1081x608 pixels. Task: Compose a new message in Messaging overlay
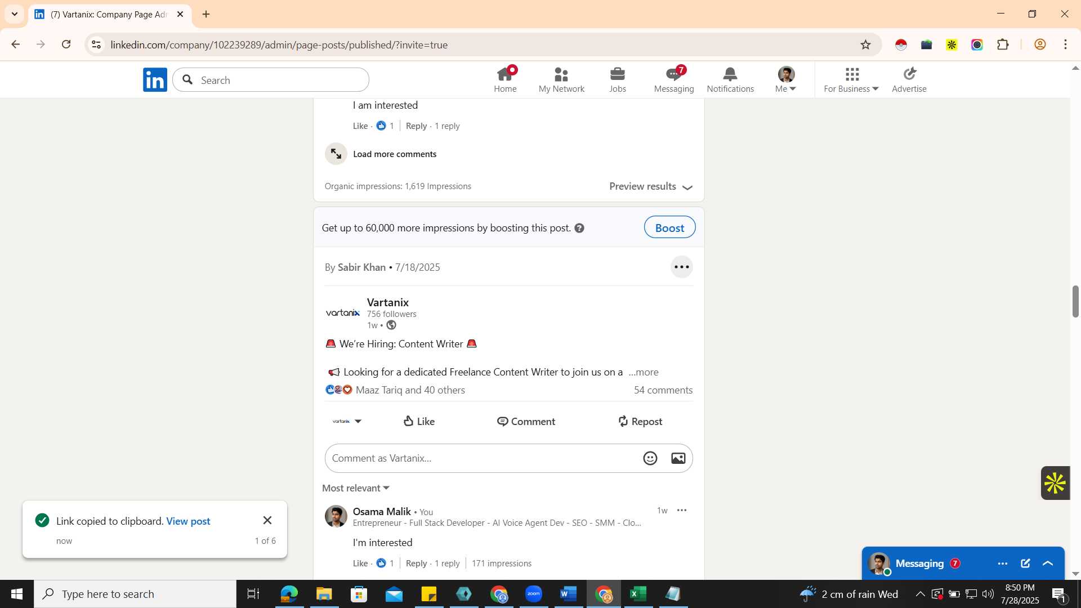pyautogui.click(x=1025, y=564)
